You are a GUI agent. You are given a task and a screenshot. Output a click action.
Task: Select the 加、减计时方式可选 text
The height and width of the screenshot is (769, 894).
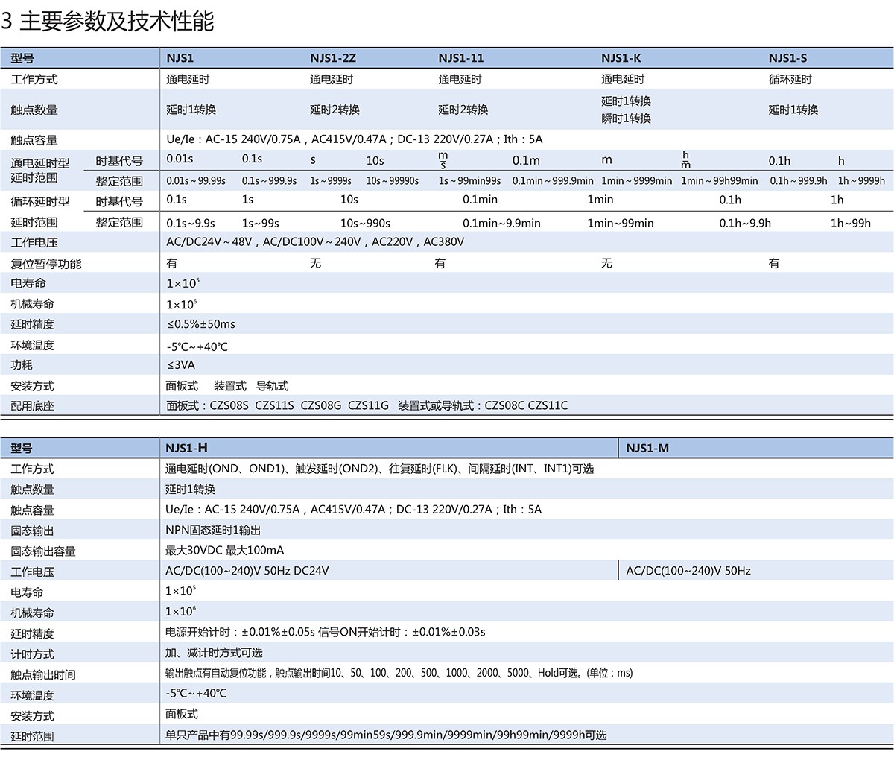click(x=214, y=653)
